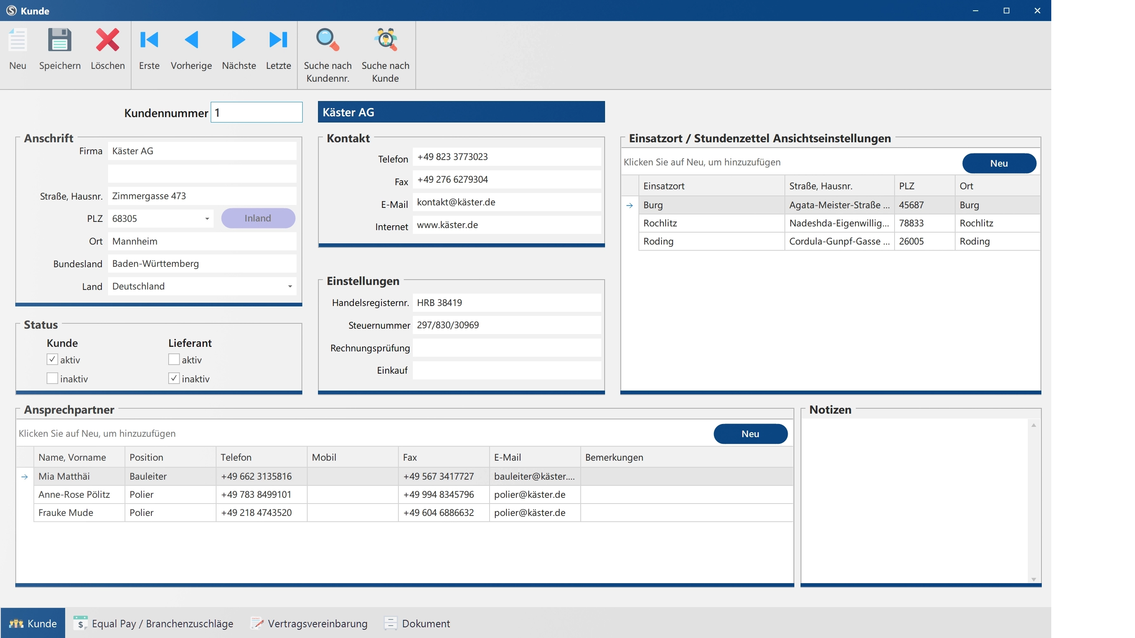Check Kunde inaktiv checkbox
Image resolution: width=1135 pixels, height=638 pixels.
coord(52,379)
